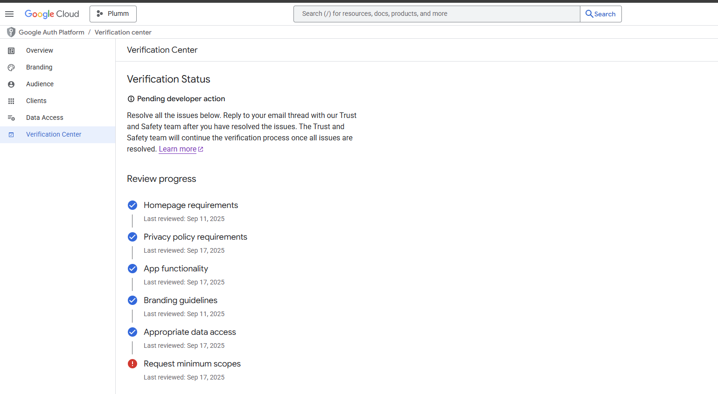Click Request minimum scopes last reviewed date
The height and width of the screenshot is (394, 718).
(x=184, y=377)
